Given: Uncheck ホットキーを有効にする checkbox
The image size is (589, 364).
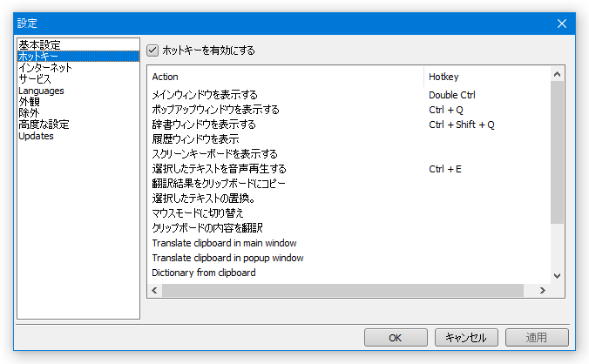Looking at the screenshot, I should (152, 51).
